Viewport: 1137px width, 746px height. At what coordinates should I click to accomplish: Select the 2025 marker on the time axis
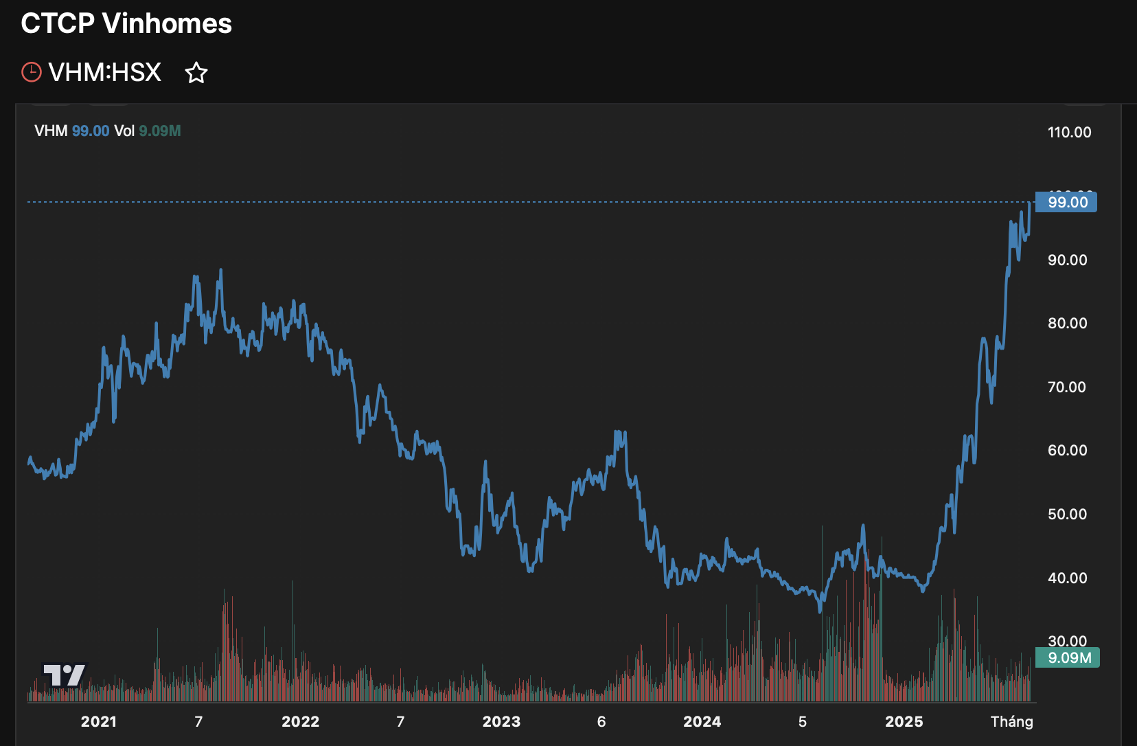click(x=904, y=721)
